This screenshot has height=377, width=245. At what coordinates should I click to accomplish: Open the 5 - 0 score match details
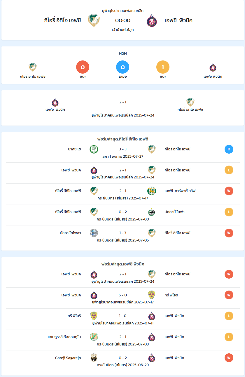click(x=123, y=295)
